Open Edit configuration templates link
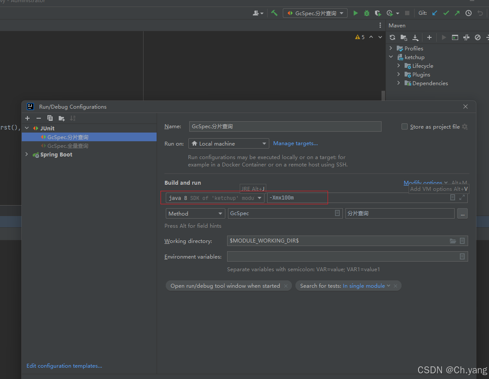This screenshot has width=489, height=379. [64, 366]
